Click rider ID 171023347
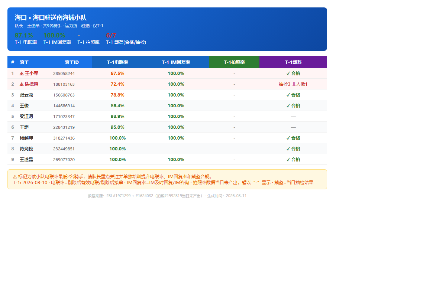 [64, 117]
